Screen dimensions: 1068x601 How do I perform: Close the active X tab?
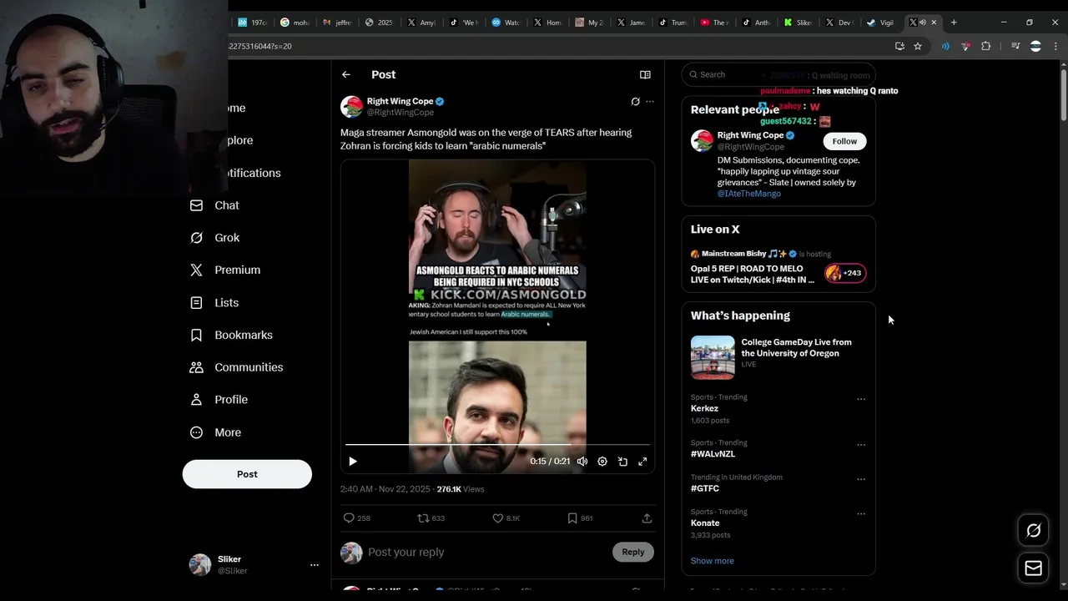(x=934, y=23)
